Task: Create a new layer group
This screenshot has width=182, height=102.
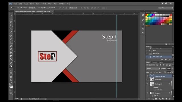Action: (x=163, y=99)
